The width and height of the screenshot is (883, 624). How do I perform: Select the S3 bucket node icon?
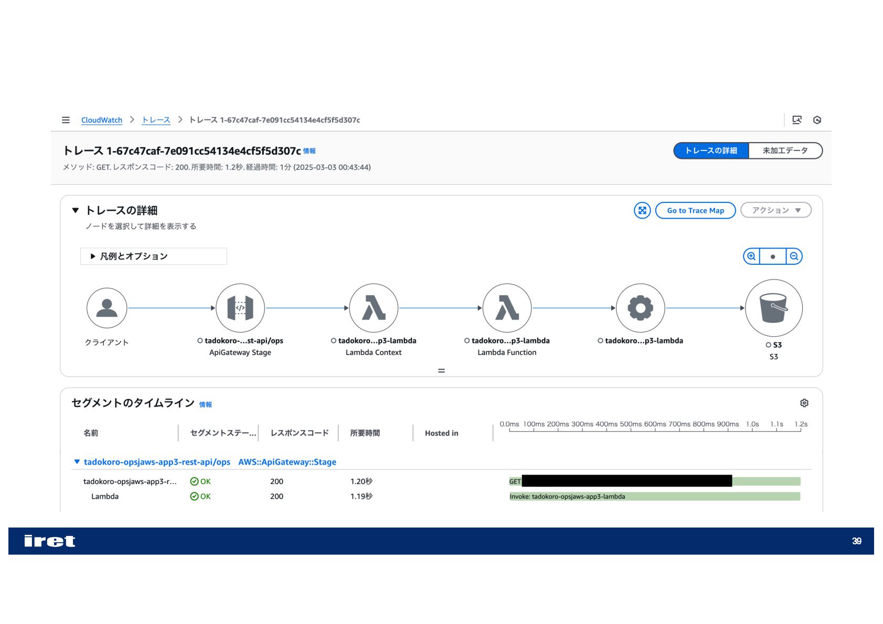(773, 308)
